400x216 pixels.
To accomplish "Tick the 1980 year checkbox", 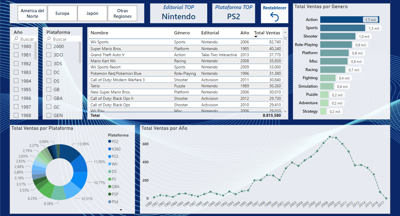I will [x=16, y=46].
